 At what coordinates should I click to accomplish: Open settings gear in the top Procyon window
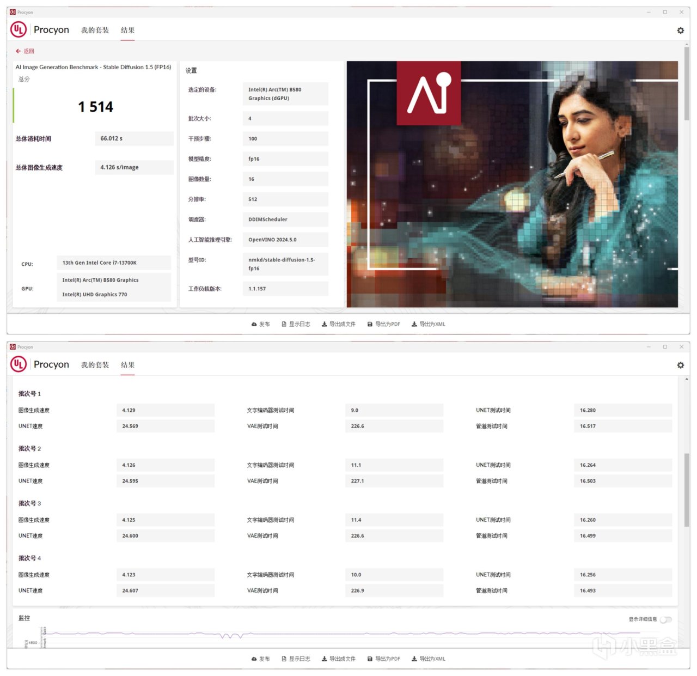coord(680,31)
